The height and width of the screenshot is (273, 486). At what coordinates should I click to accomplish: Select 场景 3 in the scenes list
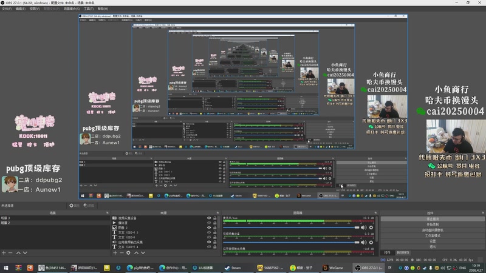coord(55,218)
